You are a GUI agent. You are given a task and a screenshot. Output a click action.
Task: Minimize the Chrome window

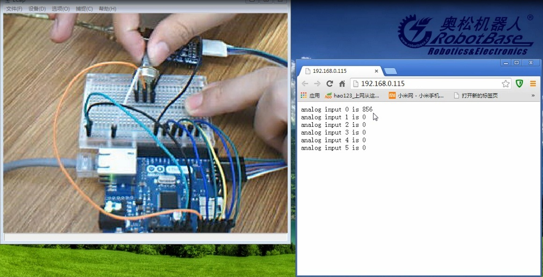(x=506, y=63)
